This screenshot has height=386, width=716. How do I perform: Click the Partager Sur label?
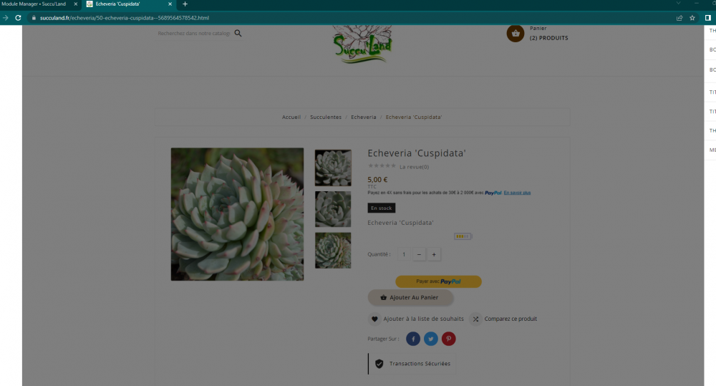[x=383, y=339]
